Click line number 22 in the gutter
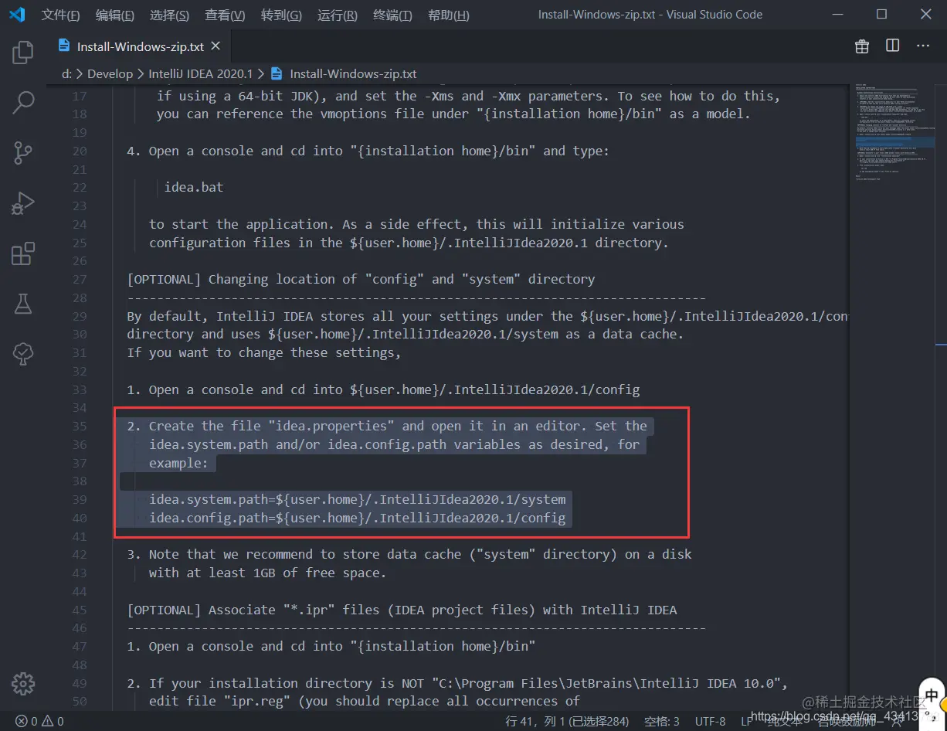 pyautogui.click(x=80, y=188)
